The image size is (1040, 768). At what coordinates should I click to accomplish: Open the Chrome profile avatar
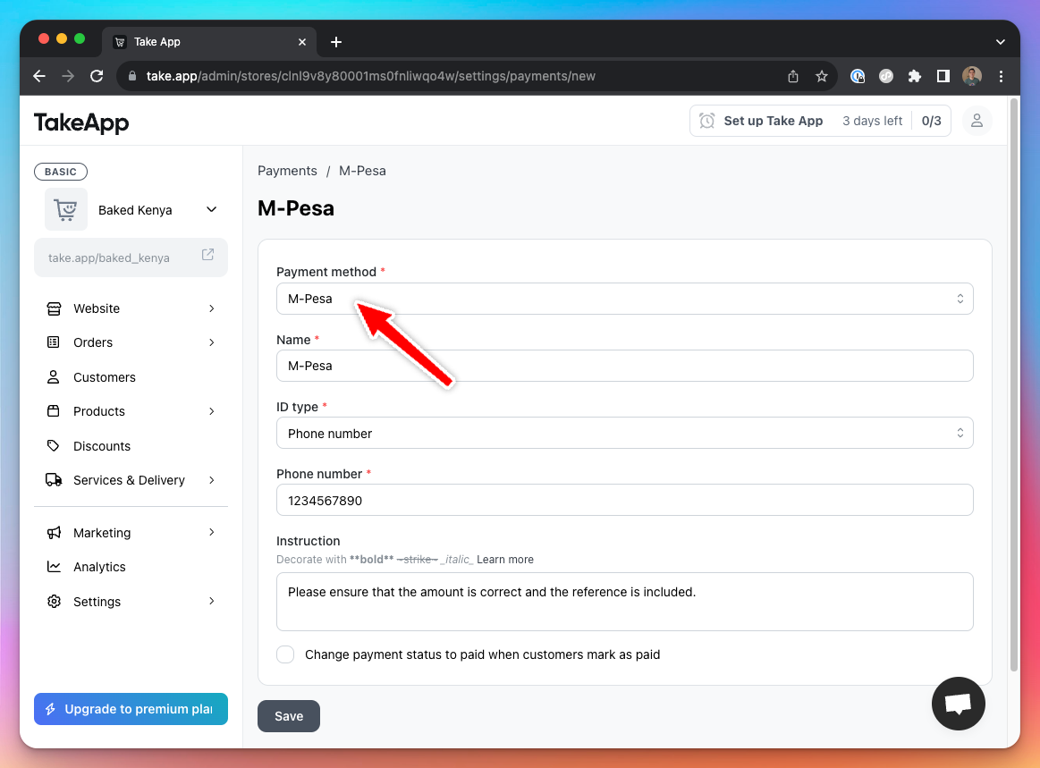pyautogui.click(x=972, y=76)
